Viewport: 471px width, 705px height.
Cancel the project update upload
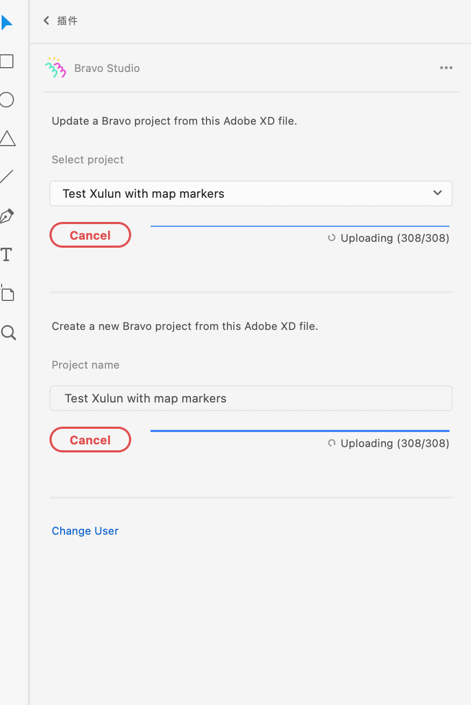90,235
